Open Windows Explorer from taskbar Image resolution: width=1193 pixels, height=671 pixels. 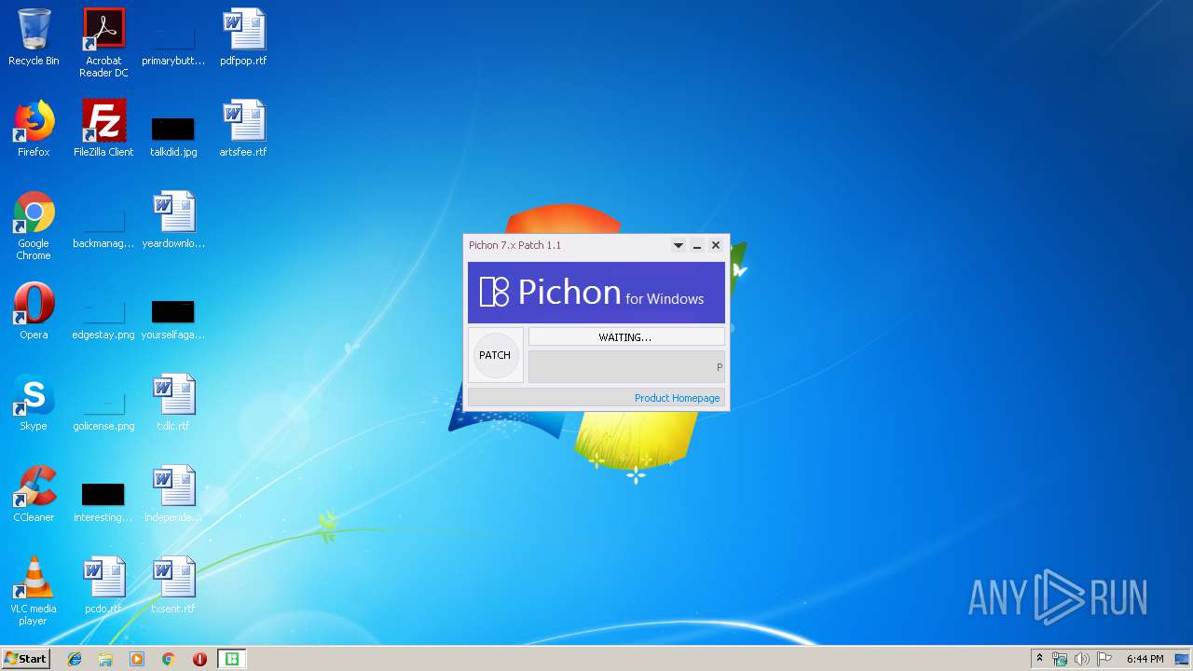pos(105,659)
